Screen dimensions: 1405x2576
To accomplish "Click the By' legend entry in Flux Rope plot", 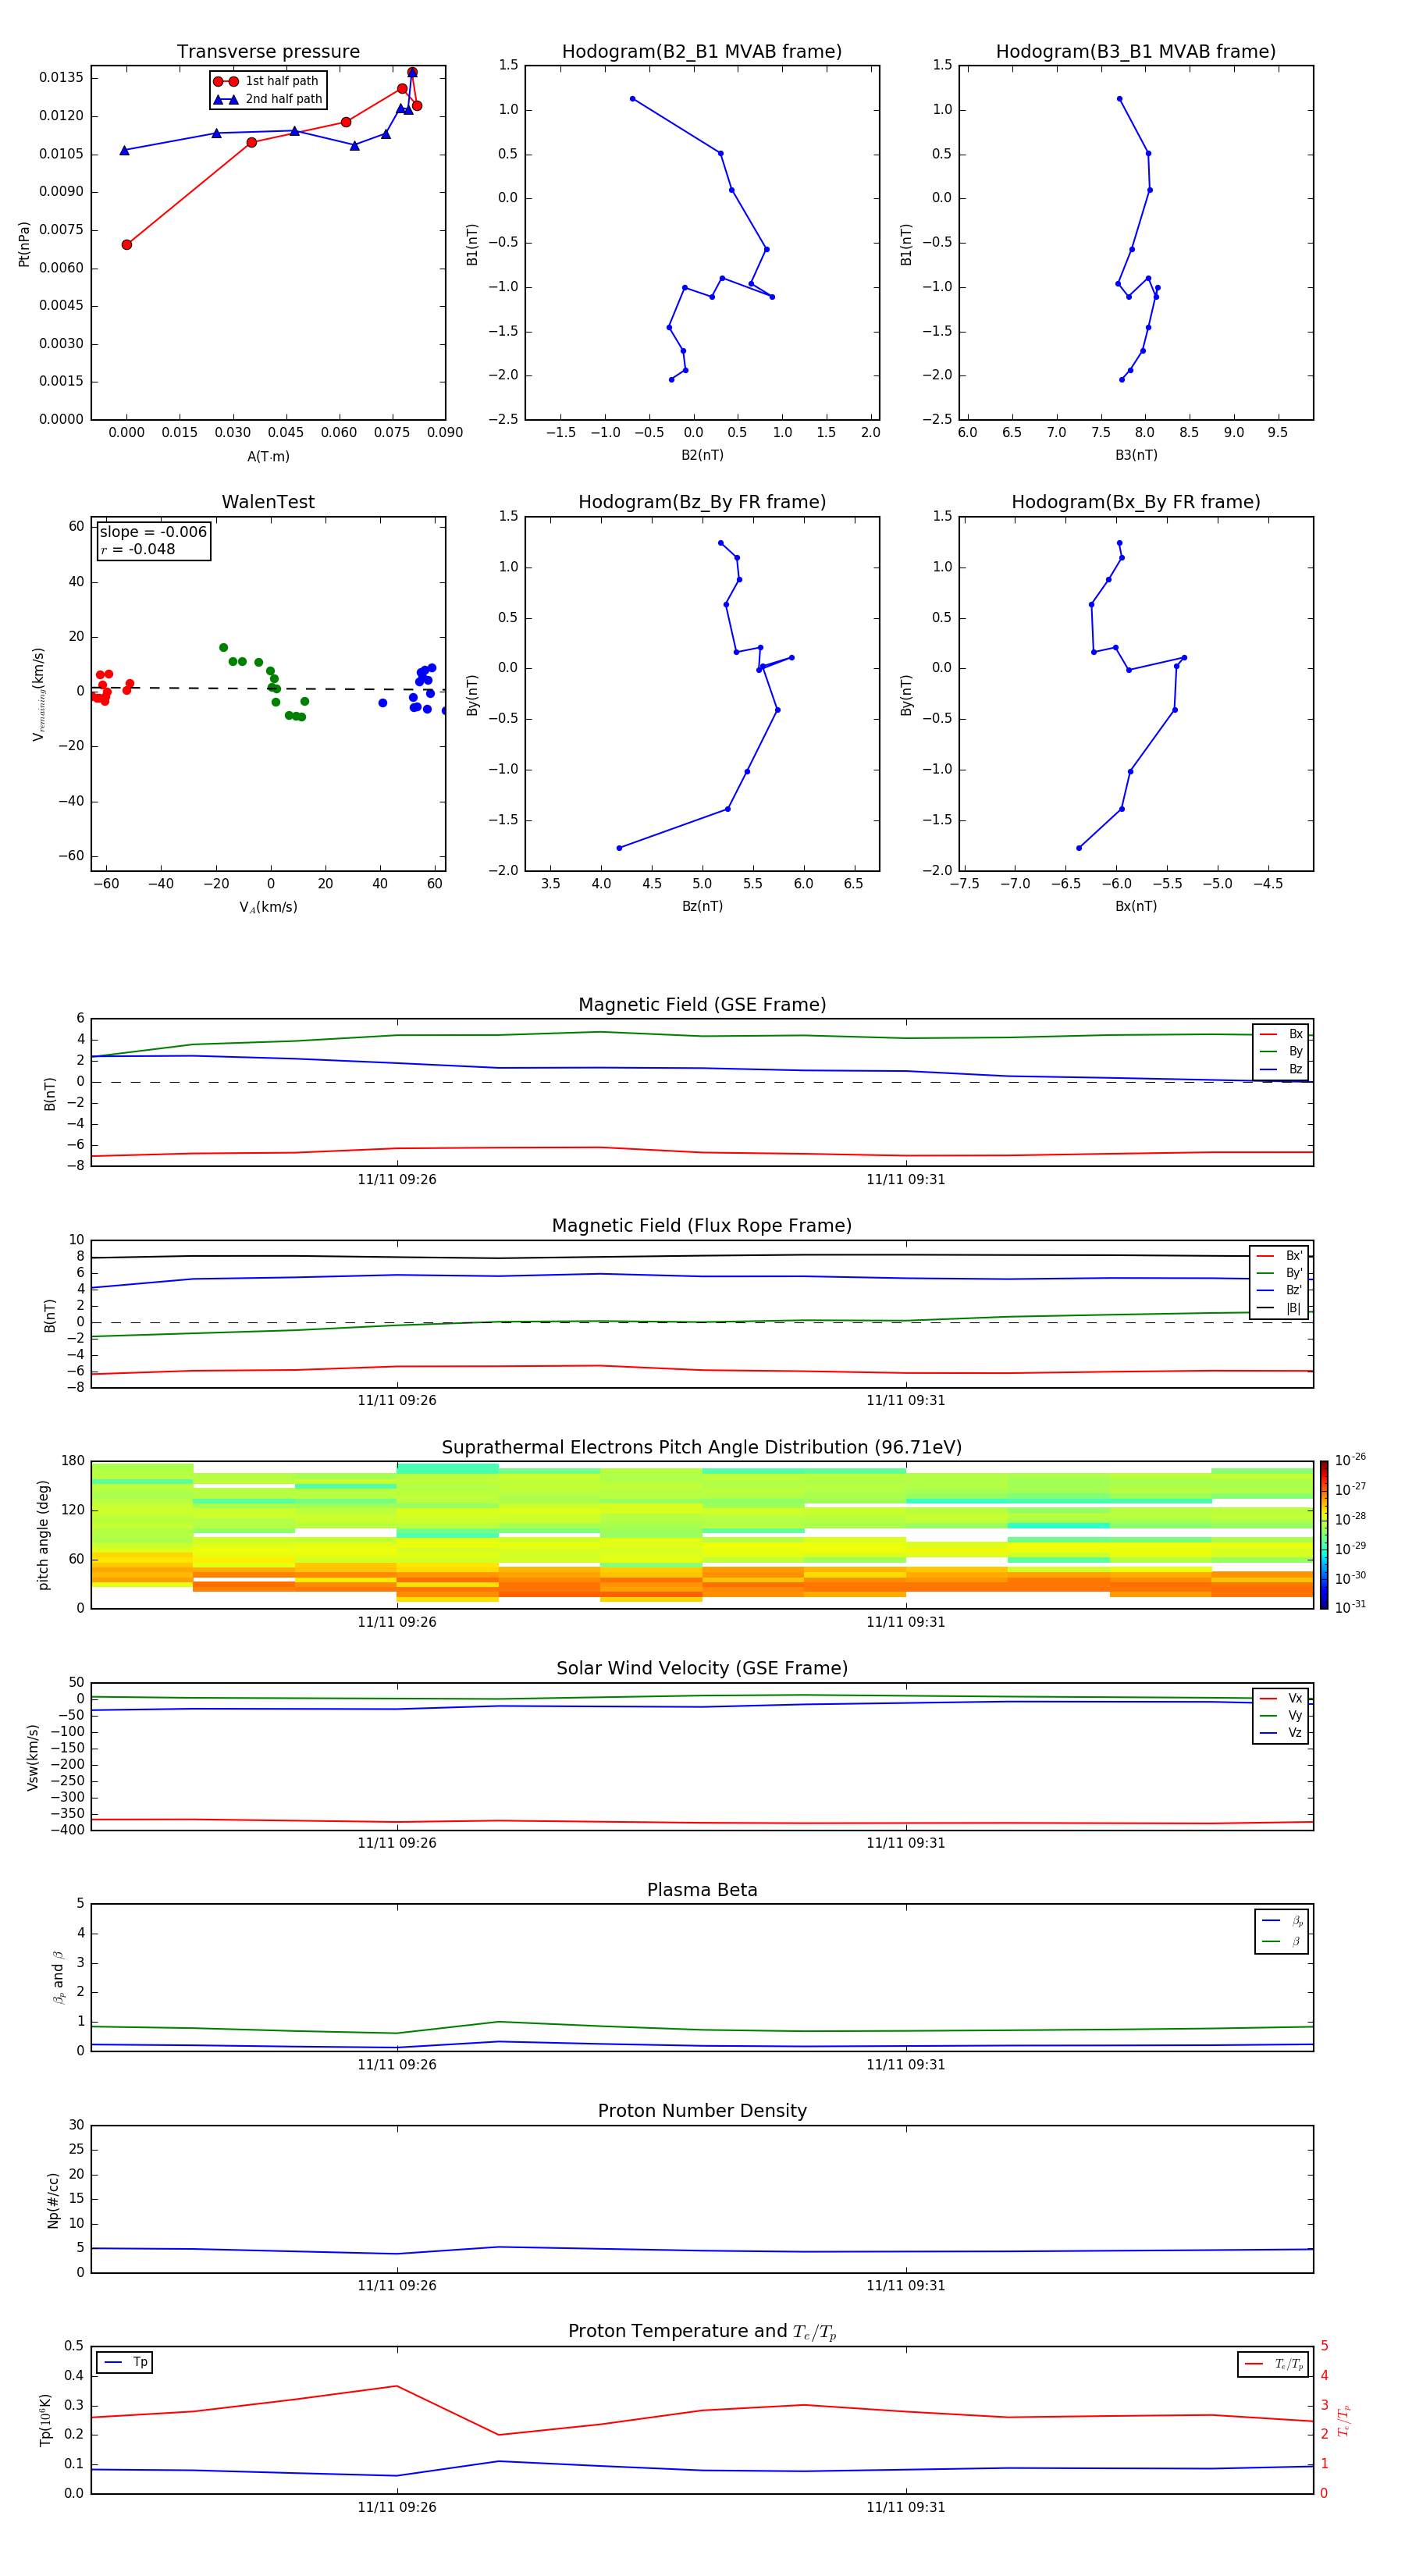I will coord(1280,1273).
